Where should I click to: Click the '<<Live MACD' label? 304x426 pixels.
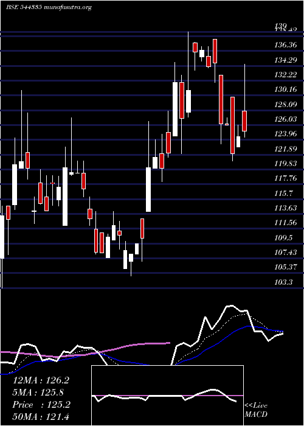pos(256,410)
